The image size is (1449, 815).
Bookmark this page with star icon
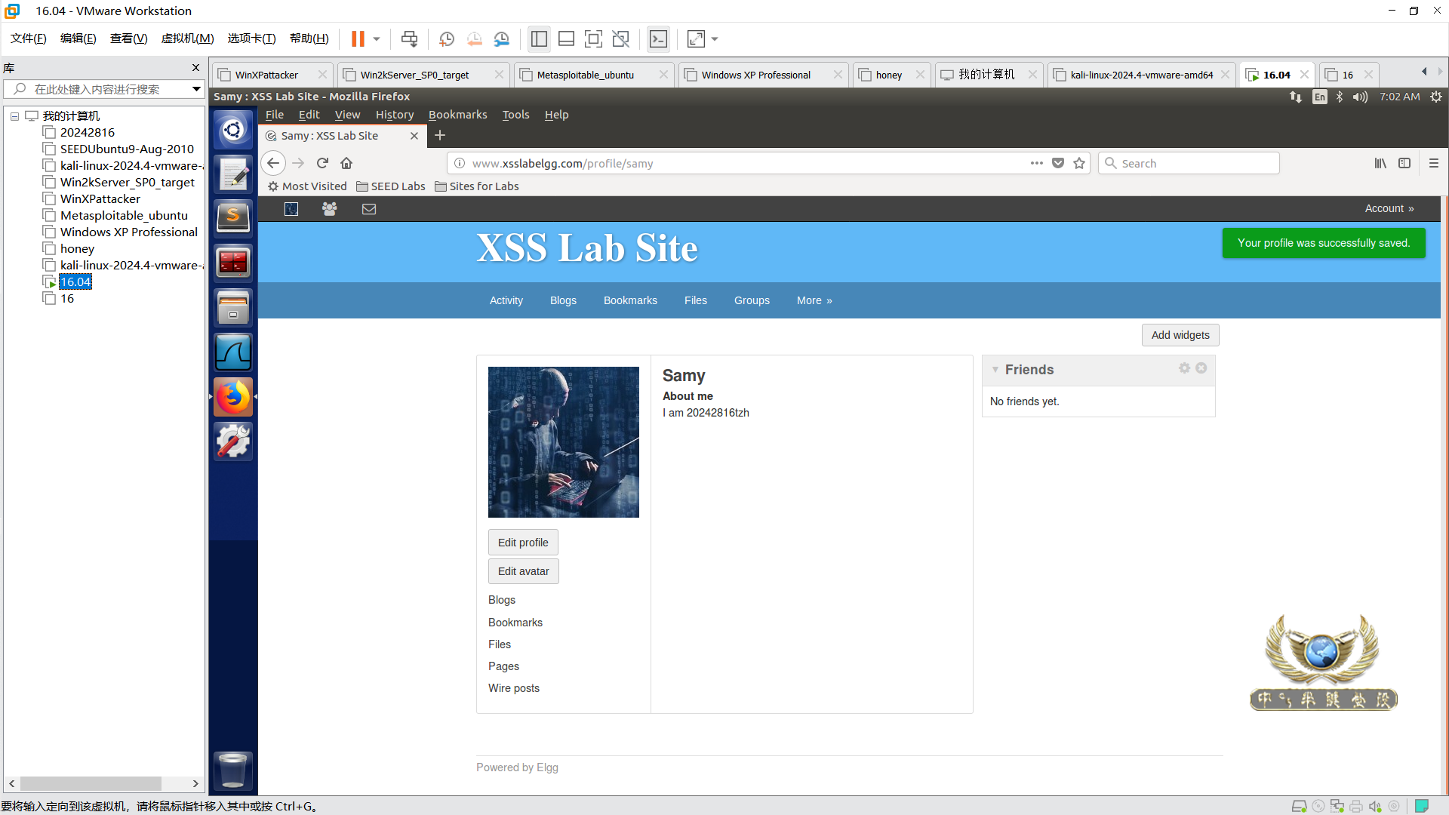pos(1079,163)
